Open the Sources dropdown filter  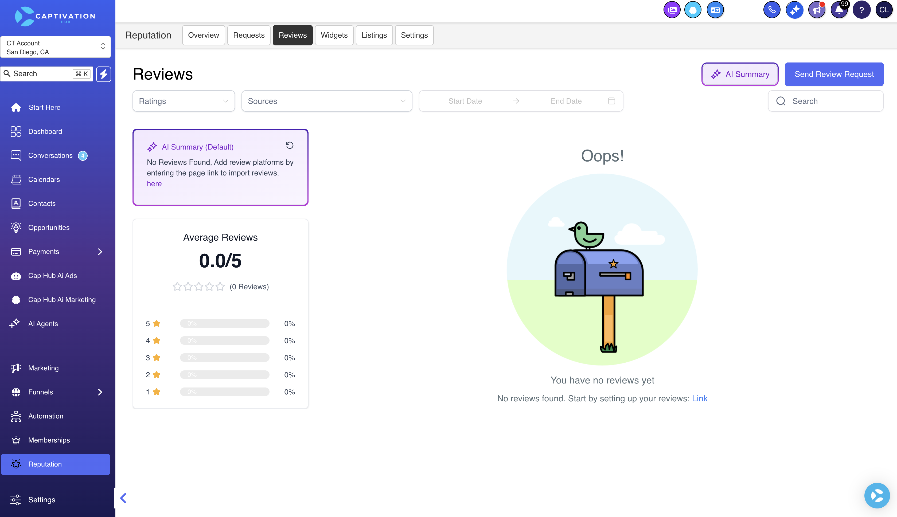coord(327,101)
